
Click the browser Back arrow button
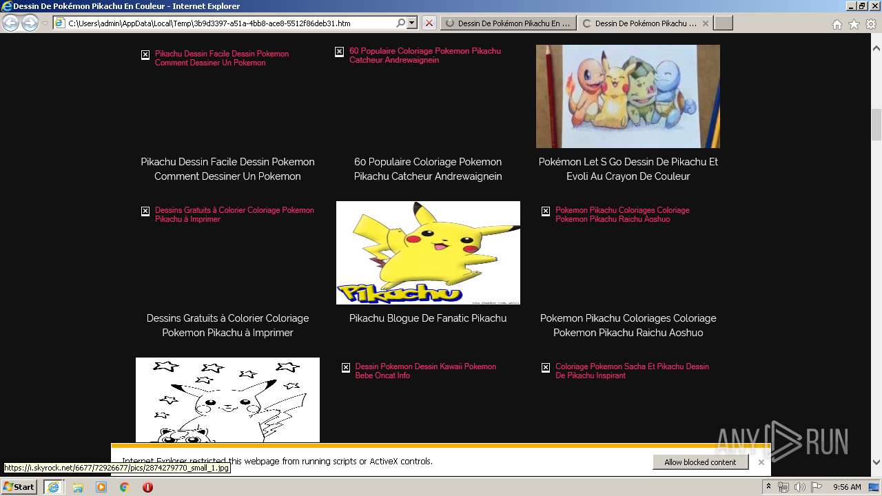10,23
